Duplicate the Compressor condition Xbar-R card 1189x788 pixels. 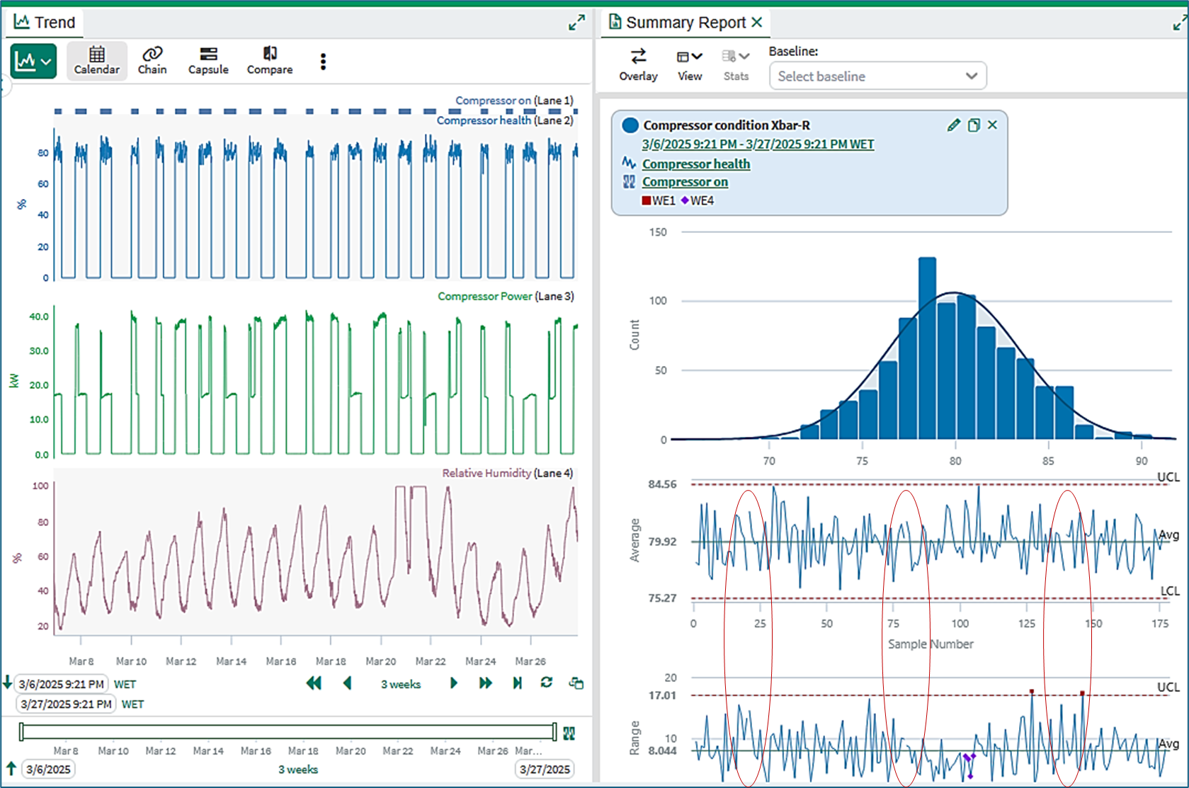[974, 125]
